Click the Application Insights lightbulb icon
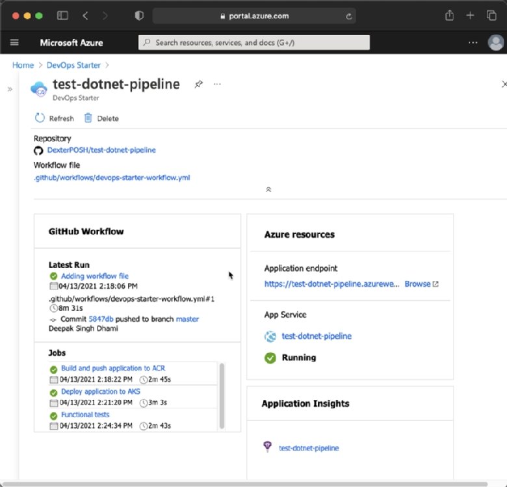 267,447
